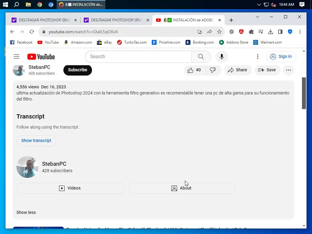
Task: Open Windows search from the taskbar
Action: coord(16,4)
